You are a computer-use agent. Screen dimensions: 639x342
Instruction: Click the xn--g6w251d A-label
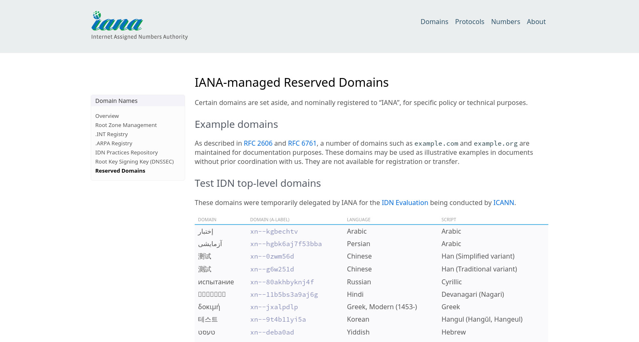[272, 269]
